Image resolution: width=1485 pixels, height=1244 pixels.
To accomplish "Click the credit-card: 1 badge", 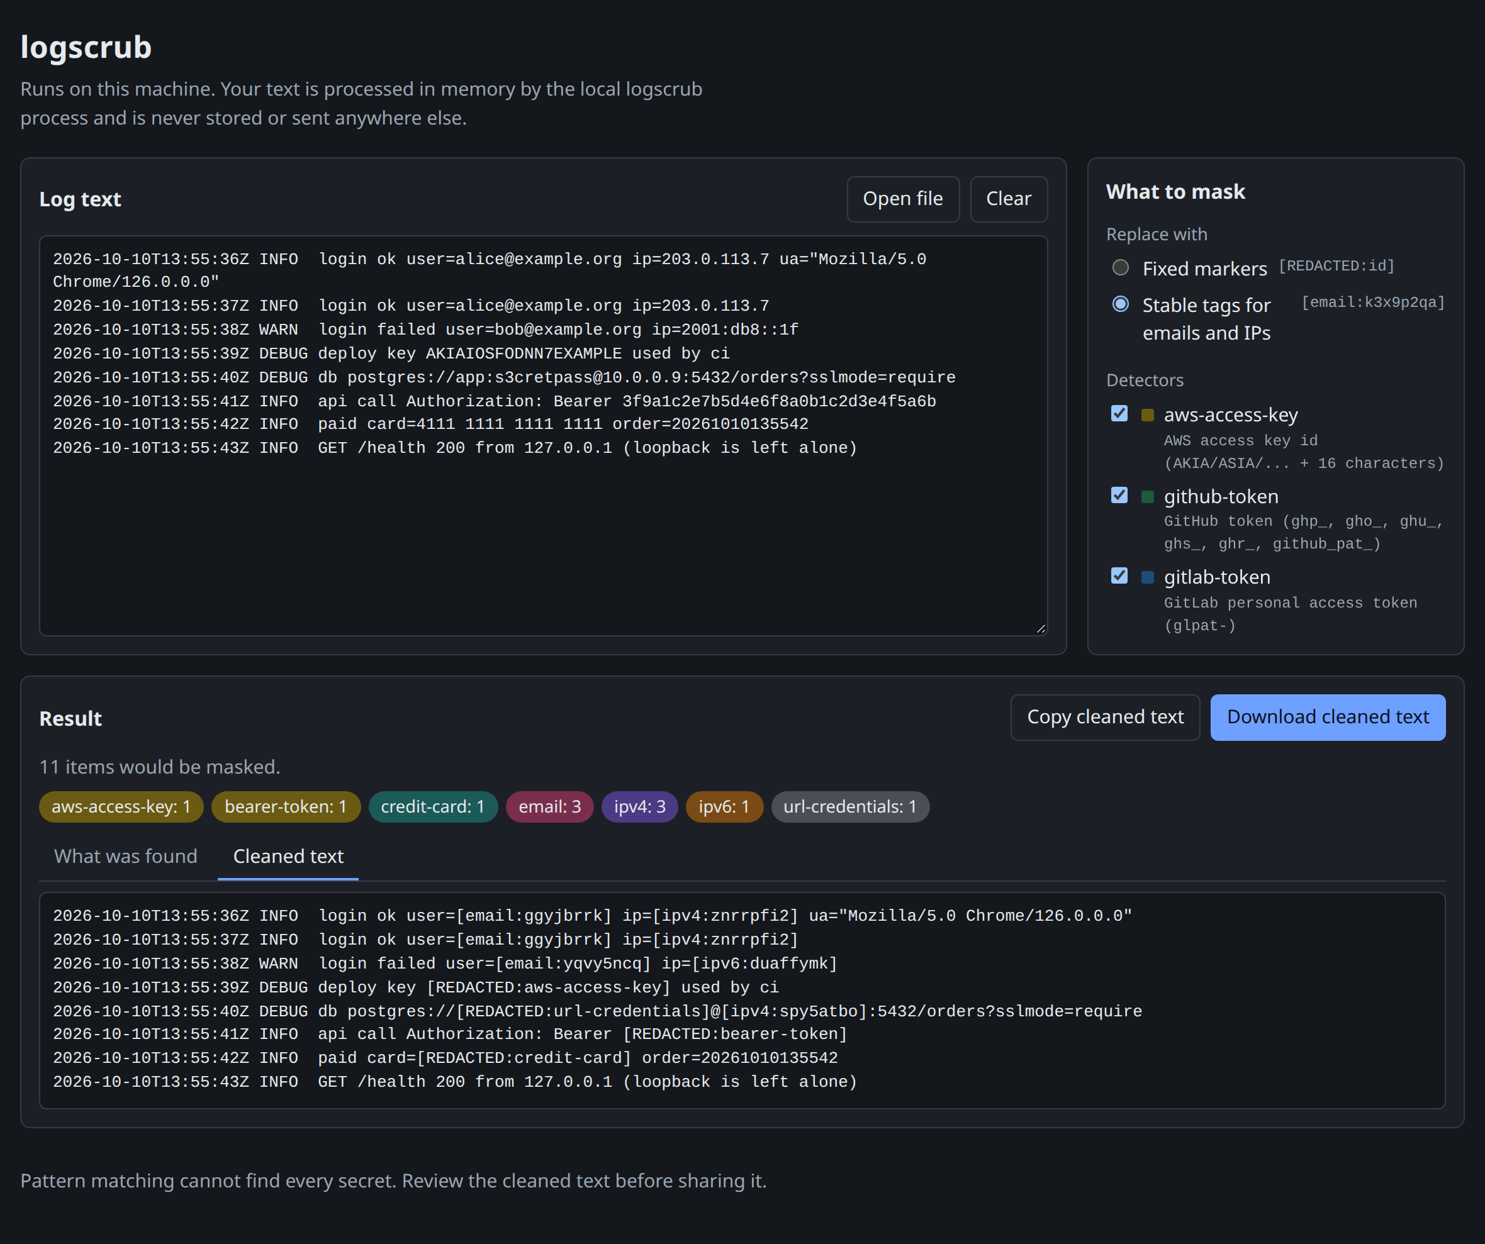I will (433, 806).
